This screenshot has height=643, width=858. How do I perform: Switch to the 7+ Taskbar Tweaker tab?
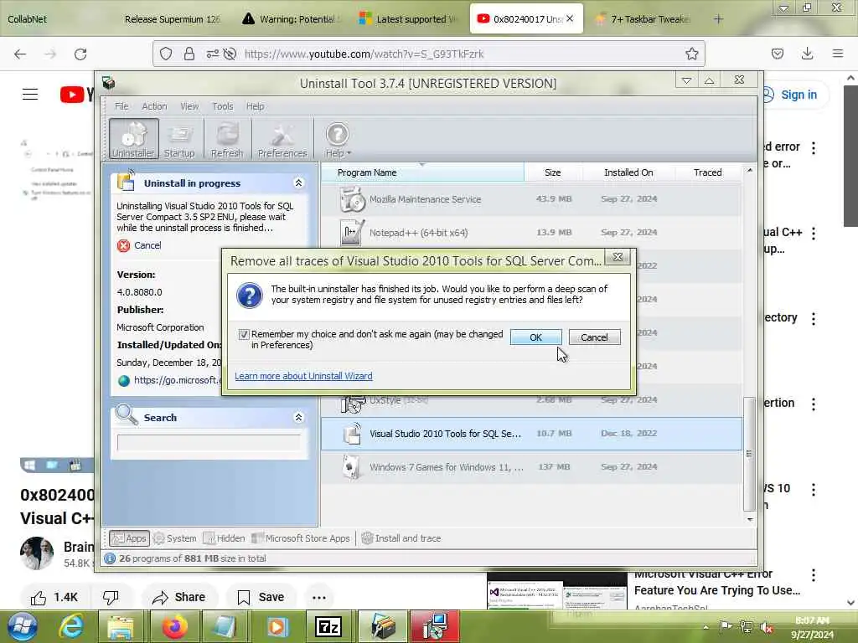643,19
